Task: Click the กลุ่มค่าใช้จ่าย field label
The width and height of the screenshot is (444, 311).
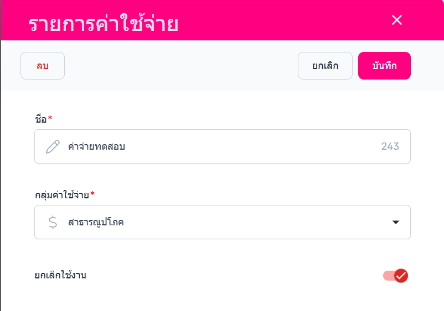Action: (x=61, y=194)
